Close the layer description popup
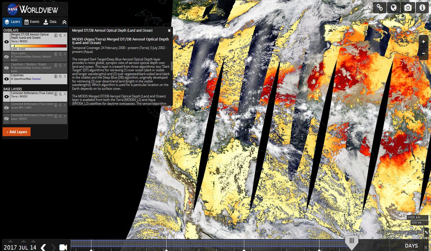 [169, 30]
